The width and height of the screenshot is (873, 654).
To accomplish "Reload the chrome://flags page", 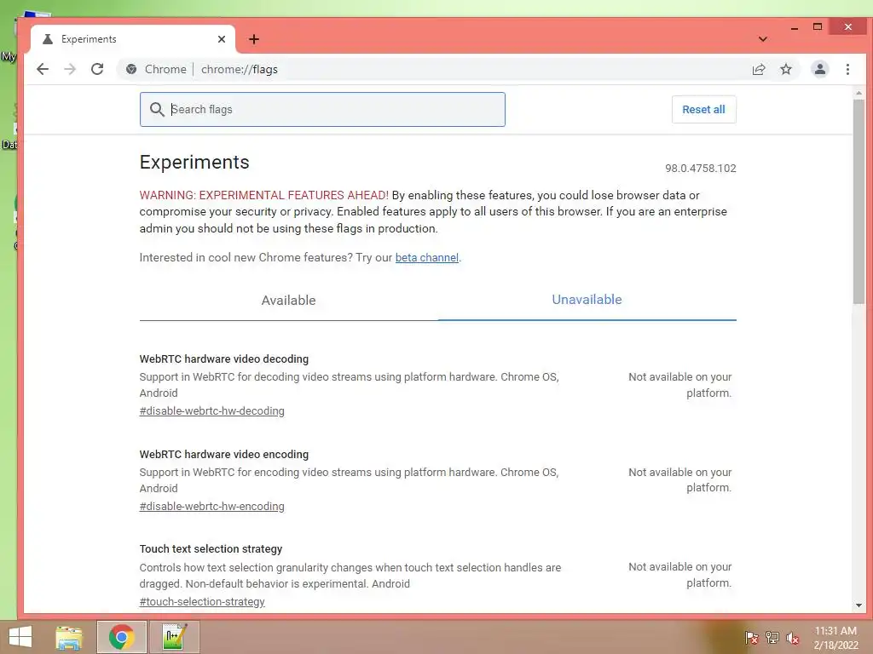I will [97, 69].
